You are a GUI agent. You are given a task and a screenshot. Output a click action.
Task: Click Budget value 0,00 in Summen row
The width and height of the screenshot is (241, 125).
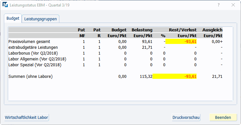tap(122, 77)
